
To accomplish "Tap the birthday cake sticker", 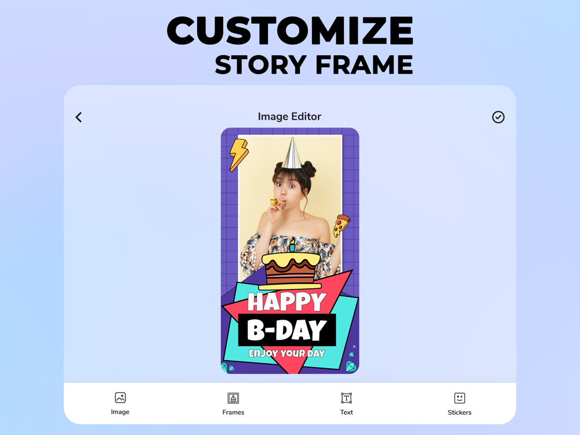I will (291, 265).
